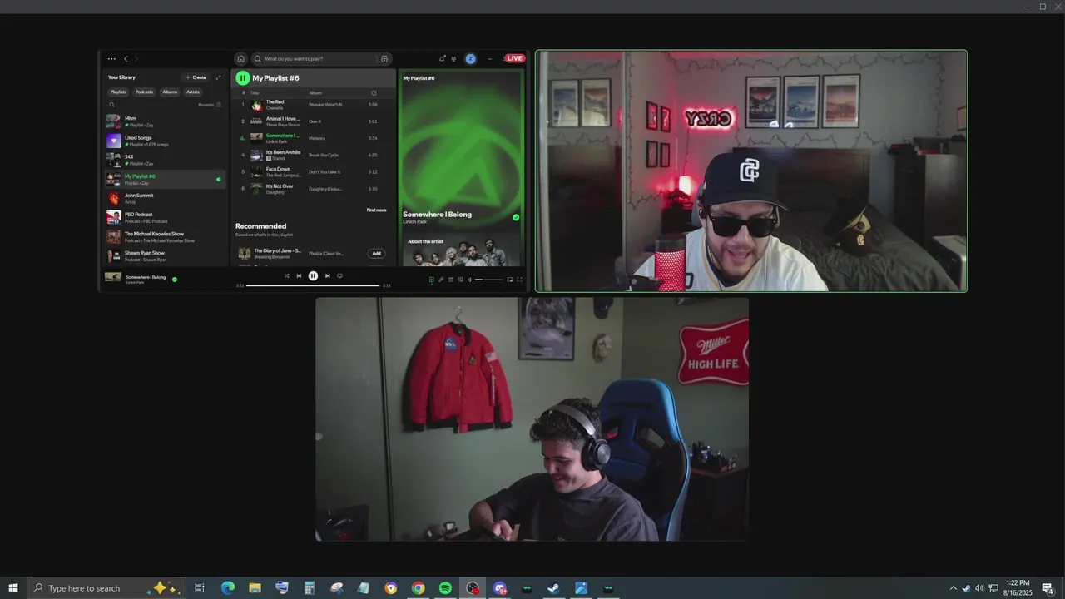
Task: Open The Michael Knowles Show podcast
Action: click(165, 236)
